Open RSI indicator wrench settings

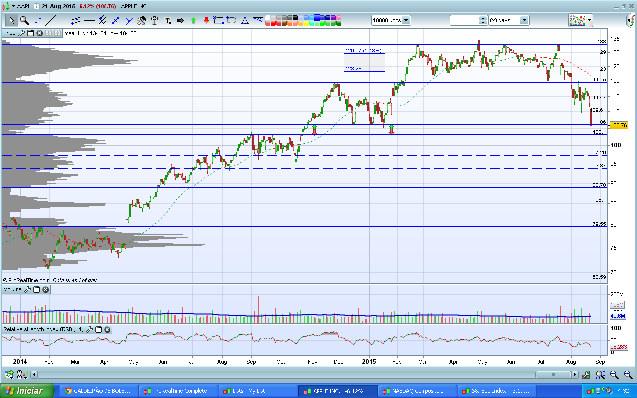pos(89,329)
